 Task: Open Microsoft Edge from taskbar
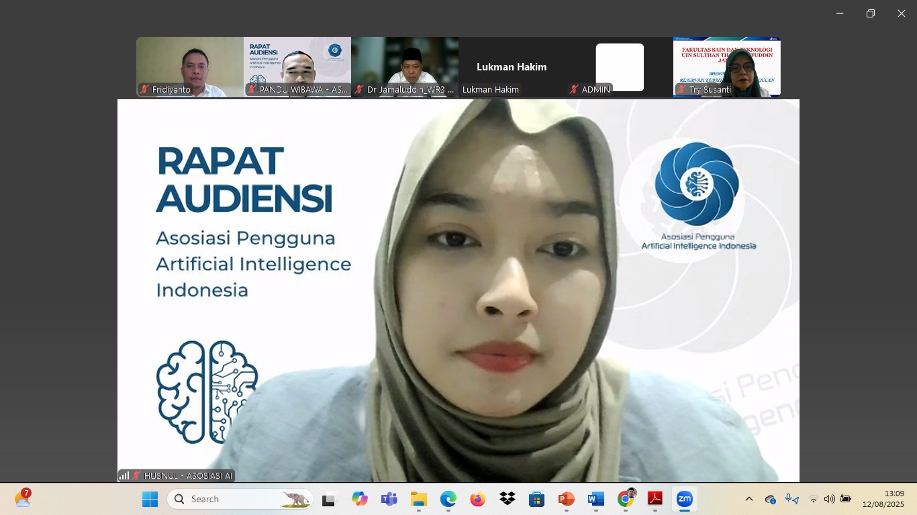[x=448, y=499]
